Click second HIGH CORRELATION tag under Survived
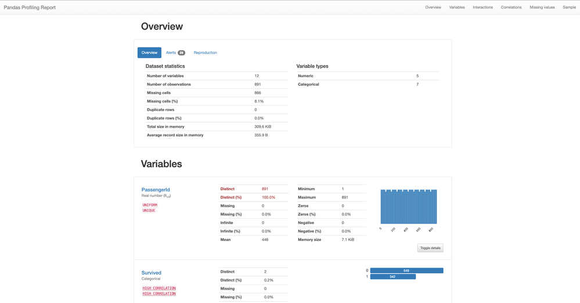Screen dimensions: 580x303 tap(159, 294)
